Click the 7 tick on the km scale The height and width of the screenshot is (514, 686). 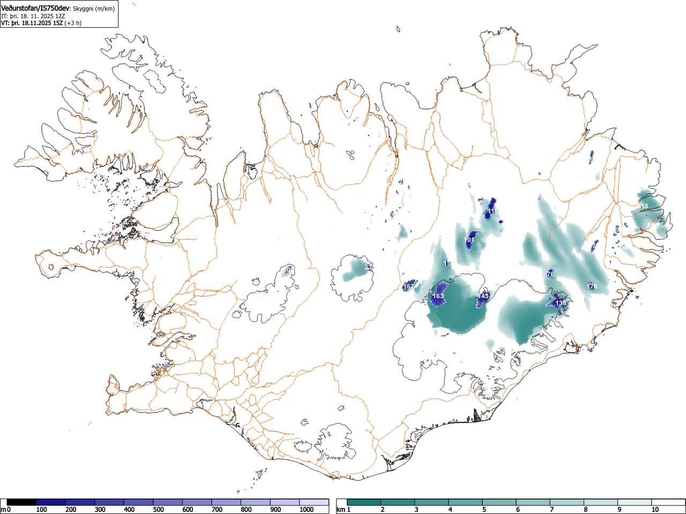(551, 510)
